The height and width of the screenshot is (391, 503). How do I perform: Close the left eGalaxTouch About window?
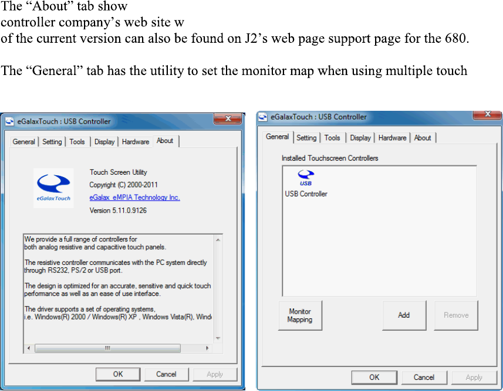pos(228,118)
